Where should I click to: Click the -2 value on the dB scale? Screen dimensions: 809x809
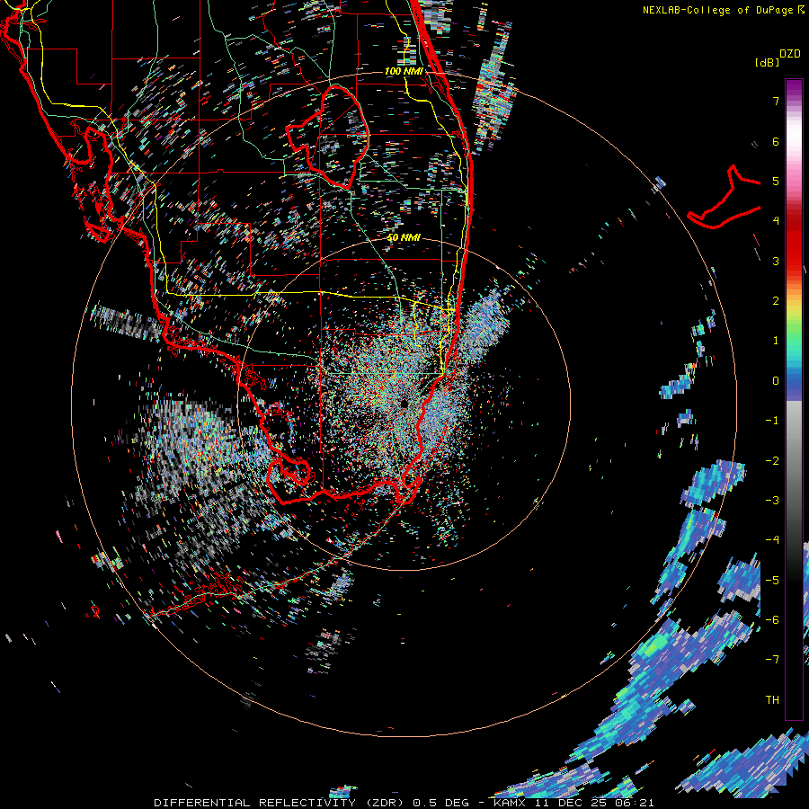[x=772, y=461]
